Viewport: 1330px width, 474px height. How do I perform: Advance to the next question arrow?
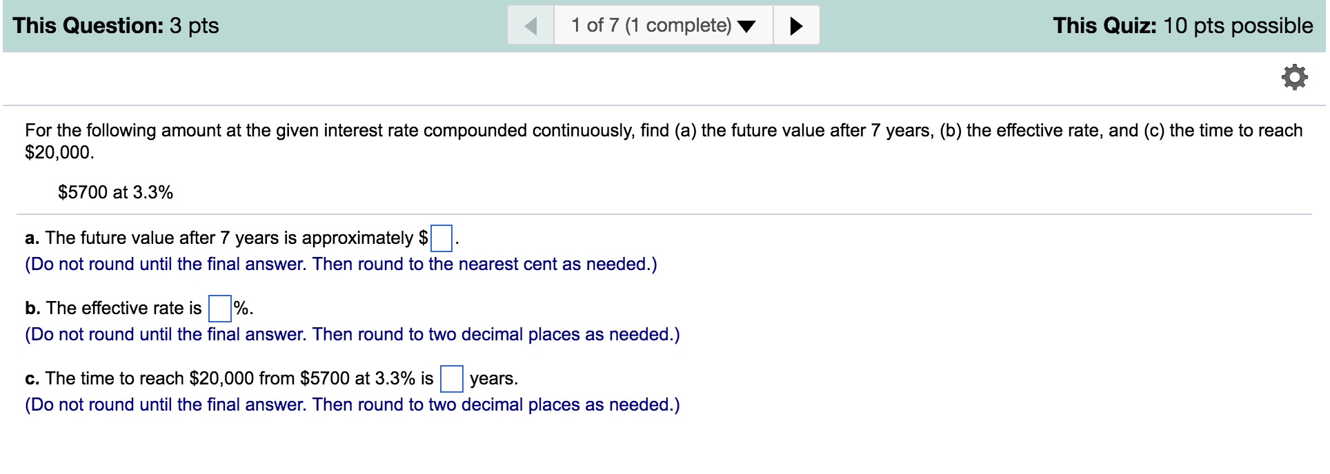click(796, 26)
